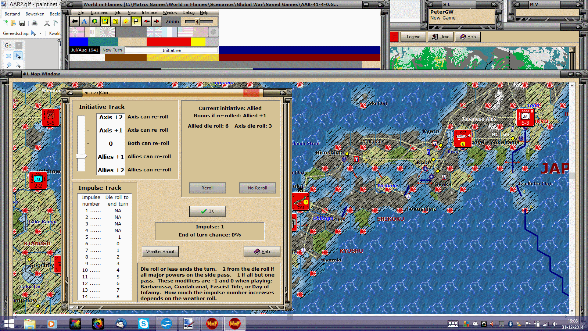This screenshot has height=331, width=588.
Task: Click the 'PeterGW' name in the S L panel
Action: tap(442, 12)
